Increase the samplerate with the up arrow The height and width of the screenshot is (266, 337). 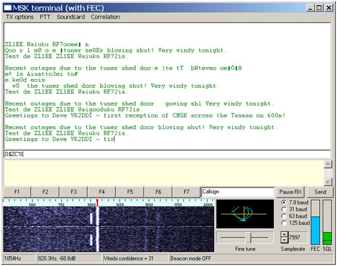pos(284,234)
